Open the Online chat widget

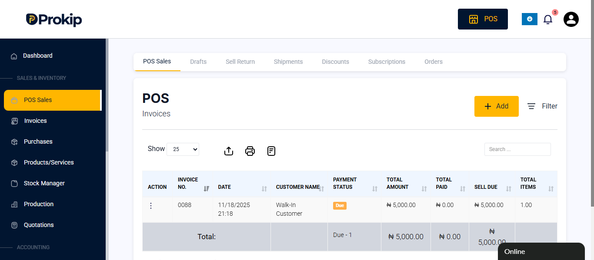(541, 251)
